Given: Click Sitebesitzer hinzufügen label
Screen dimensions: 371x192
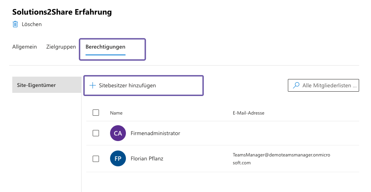Looking at the screenshot, I should point(127,85).
